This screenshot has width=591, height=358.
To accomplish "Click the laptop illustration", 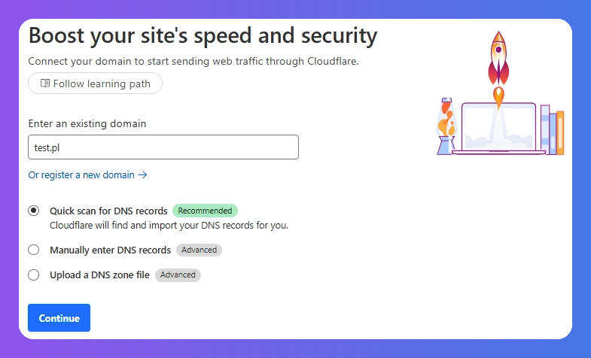I will [498, 129].
